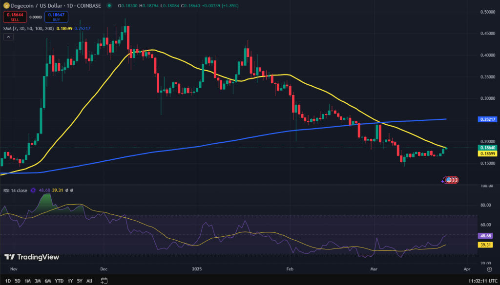The image size is (500, 285).
Task: Open the 11:02:11 UTC timezone menu
Action: [482, 281]
